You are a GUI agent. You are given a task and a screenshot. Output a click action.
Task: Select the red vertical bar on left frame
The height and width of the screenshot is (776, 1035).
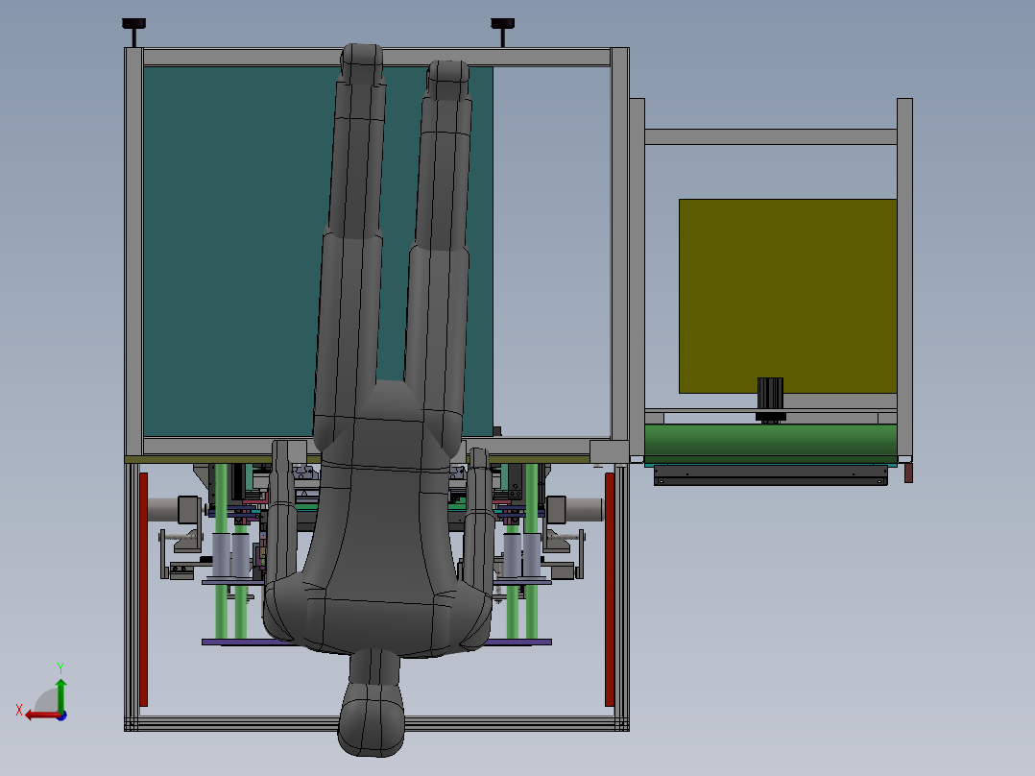click(143, 589)
